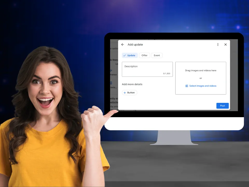Open the three-dot more options menu
The image size is (249, 187).
click(218, 44)
